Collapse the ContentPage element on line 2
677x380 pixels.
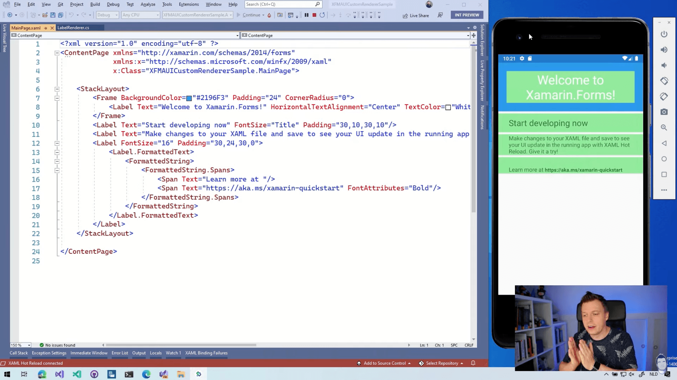tap(57, 53)
